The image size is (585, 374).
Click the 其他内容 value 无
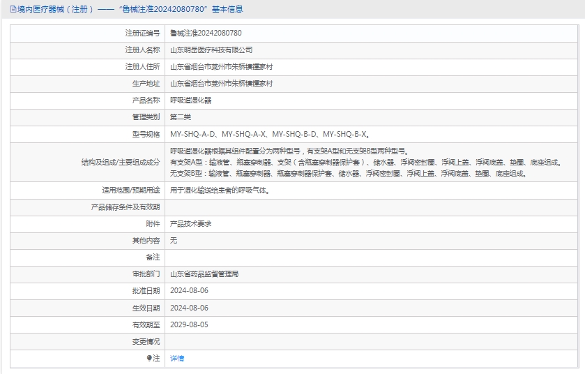coord(174,240)
